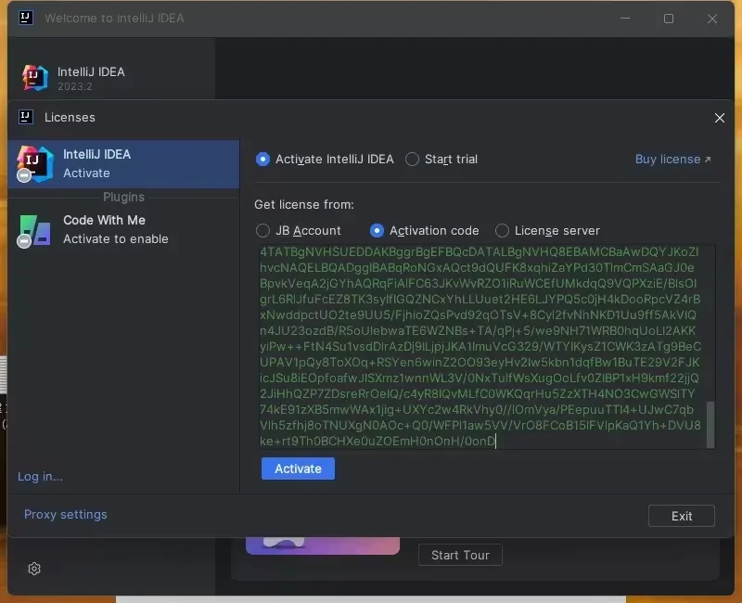Image resolution: width=742 pixels, height=603 pixels.
Task: Click the IJ icon in Welcome window title bar
Action: [x=26, y=18]
